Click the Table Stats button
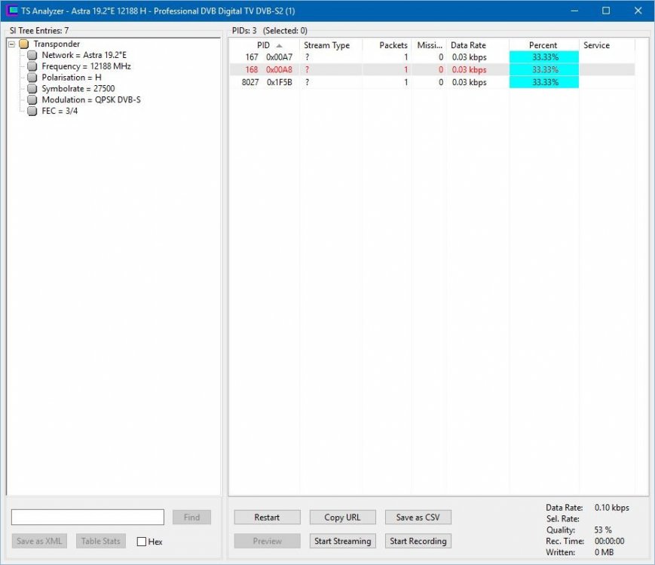 pyautogui.click(x=101, y=541)
